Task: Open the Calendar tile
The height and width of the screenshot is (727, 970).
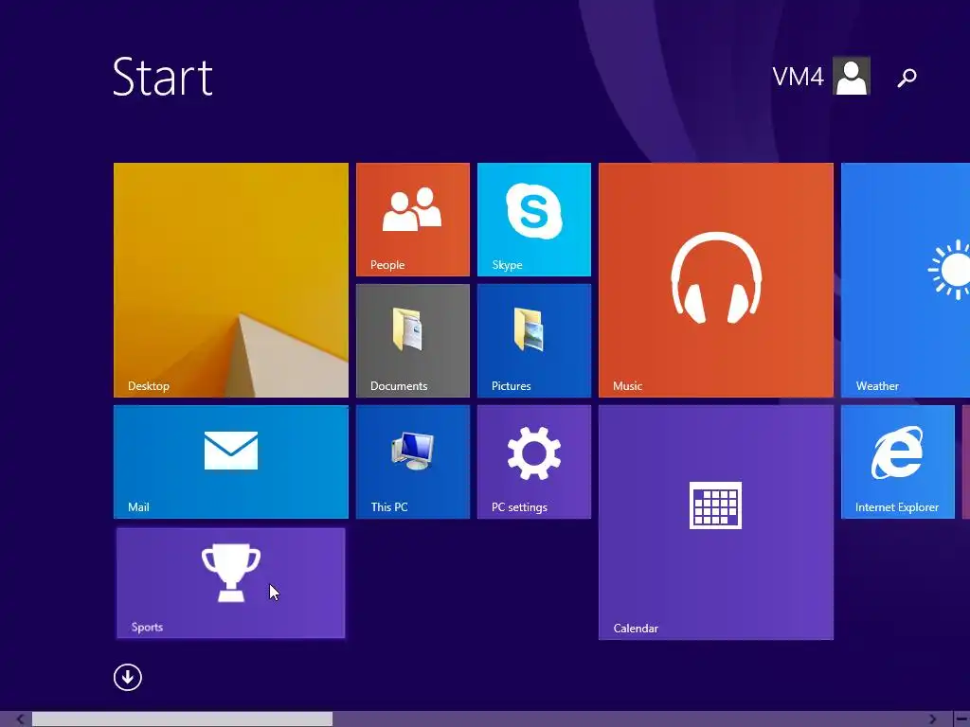Action: coord(716,523)
